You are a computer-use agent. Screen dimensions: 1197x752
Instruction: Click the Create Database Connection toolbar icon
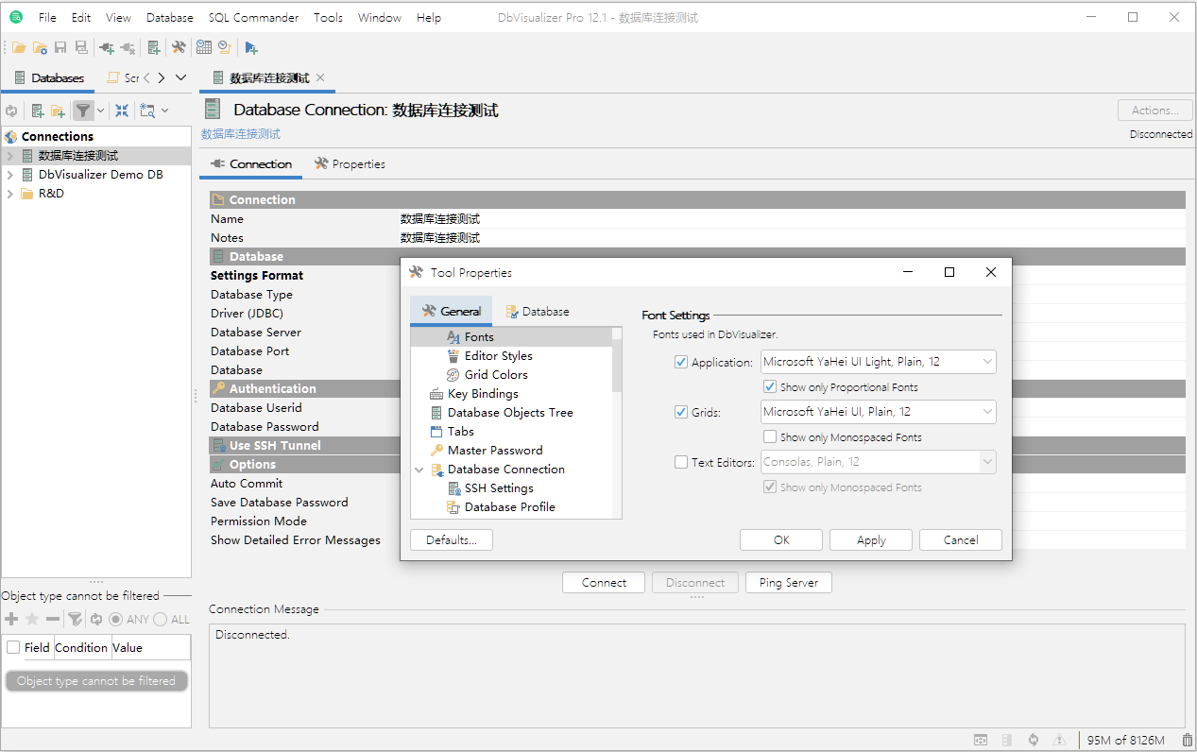(154, 47)
